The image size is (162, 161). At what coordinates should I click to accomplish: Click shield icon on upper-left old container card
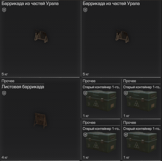pos(85,93)
